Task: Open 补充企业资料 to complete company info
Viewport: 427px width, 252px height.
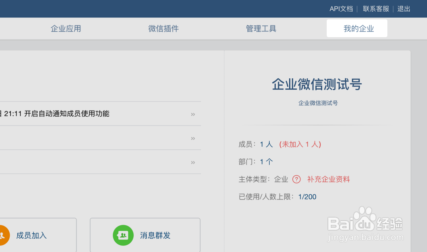Action: 328,179
